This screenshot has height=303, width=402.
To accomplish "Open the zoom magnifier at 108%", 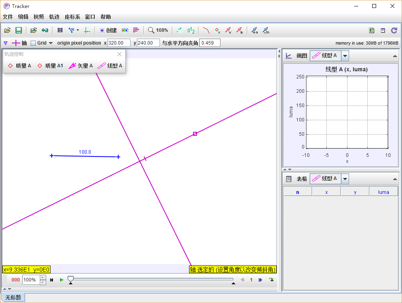I will click(x=158, y=30).
